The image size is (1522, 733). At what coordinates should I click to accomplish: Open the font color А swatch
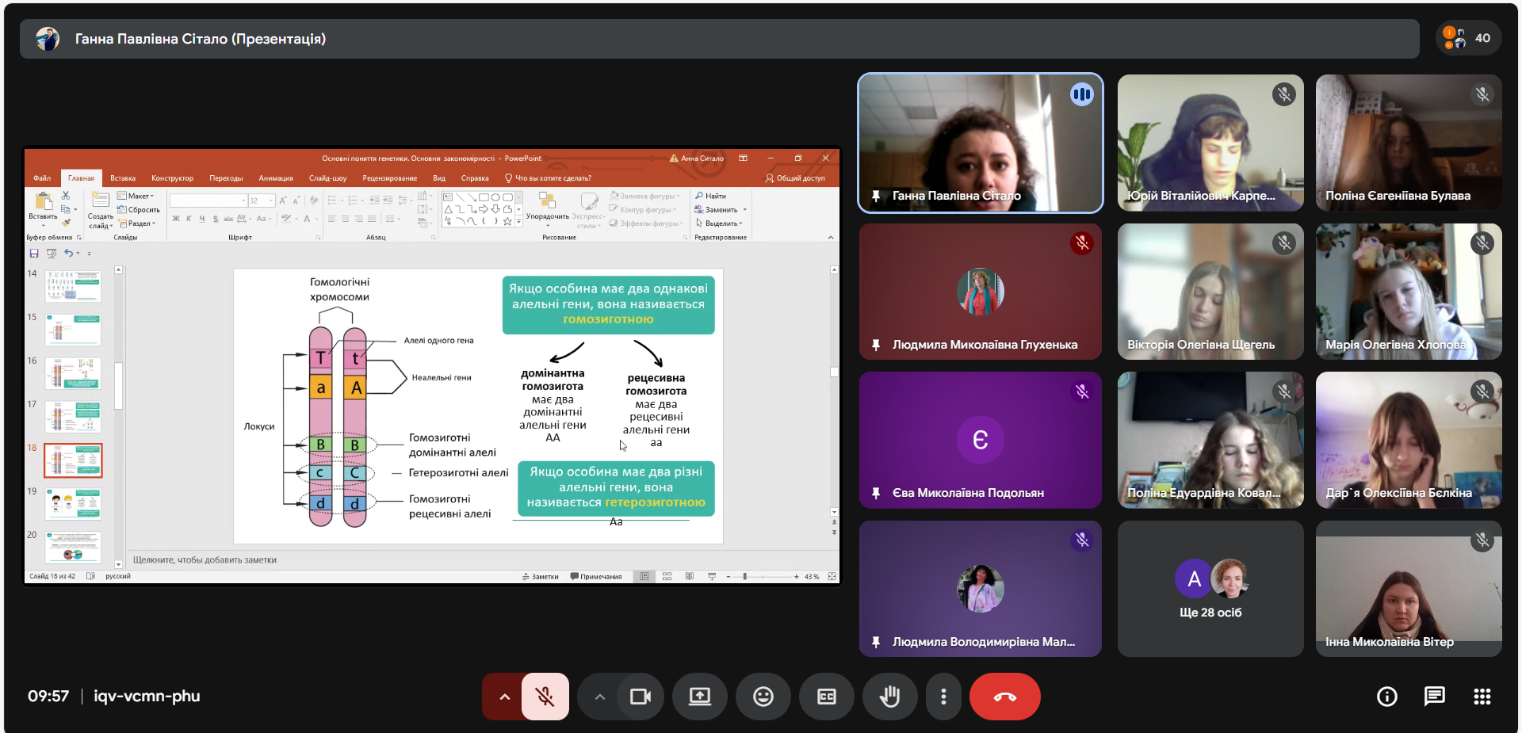[x=307, y=219]
